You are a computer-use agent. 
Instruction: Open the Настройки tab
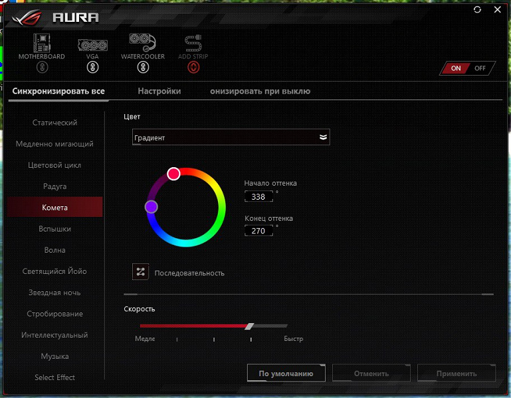point(159,91)
